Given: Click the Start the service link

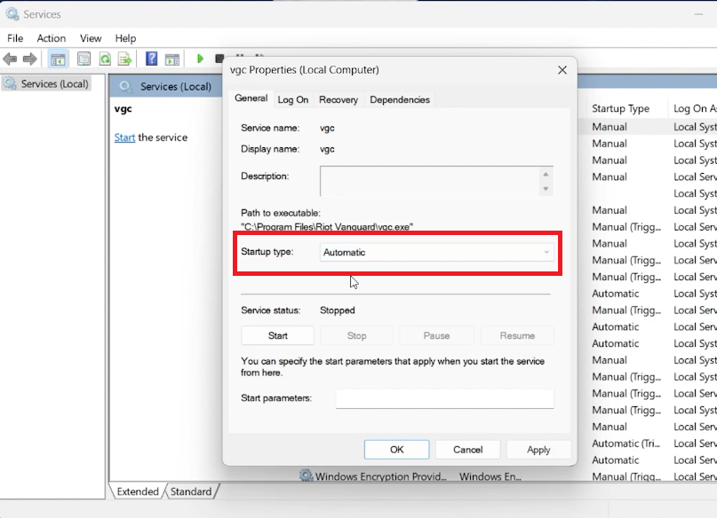Looking at the screenshot, I should (x=124, y=137).
